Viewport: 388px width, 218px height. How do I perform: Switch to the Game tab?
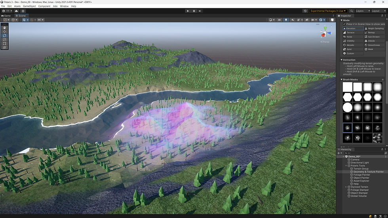tap(6, 15)
